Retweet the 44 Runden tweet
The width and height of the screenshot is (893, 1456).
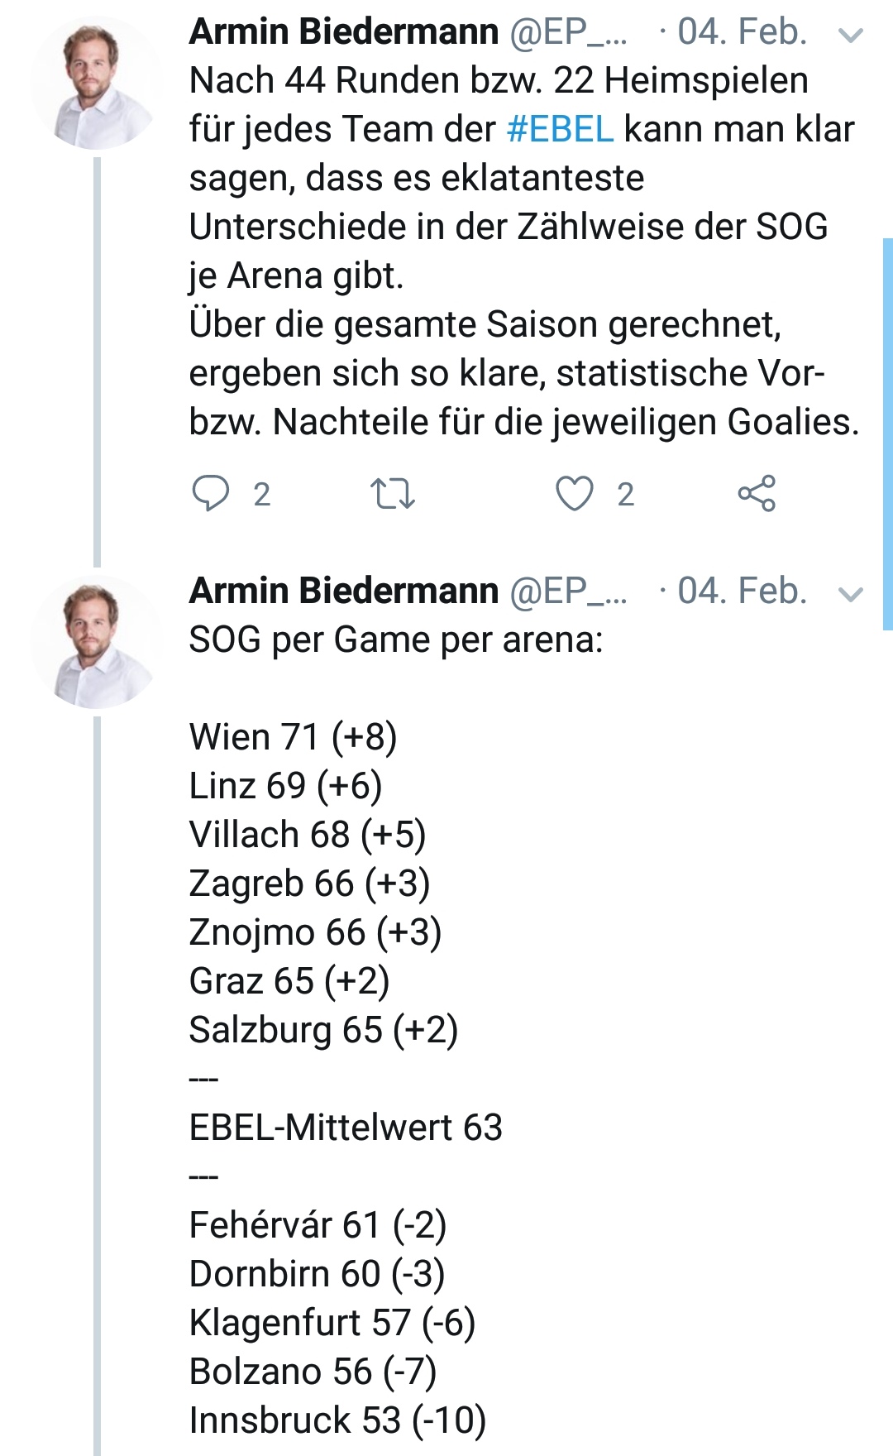pyautogui.click(x=392, y=493)
